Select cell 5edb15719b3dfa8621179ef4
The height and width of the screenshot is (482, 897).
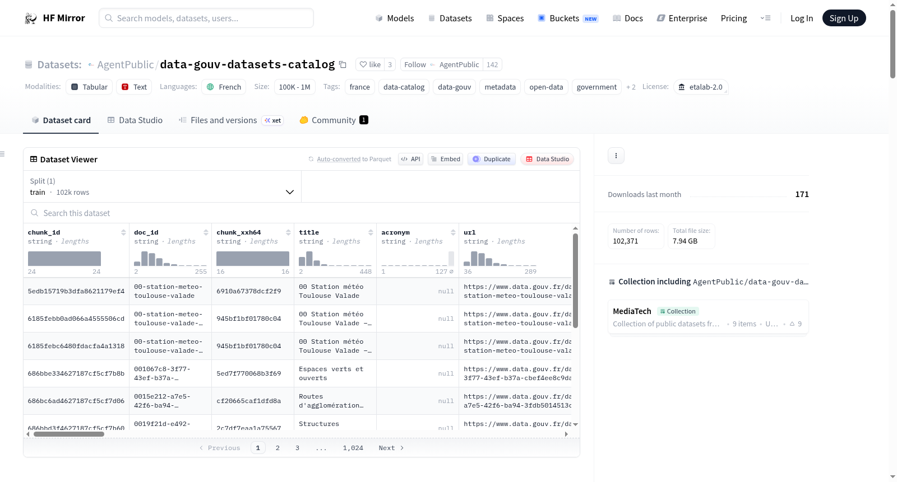(x=76, y=291)
